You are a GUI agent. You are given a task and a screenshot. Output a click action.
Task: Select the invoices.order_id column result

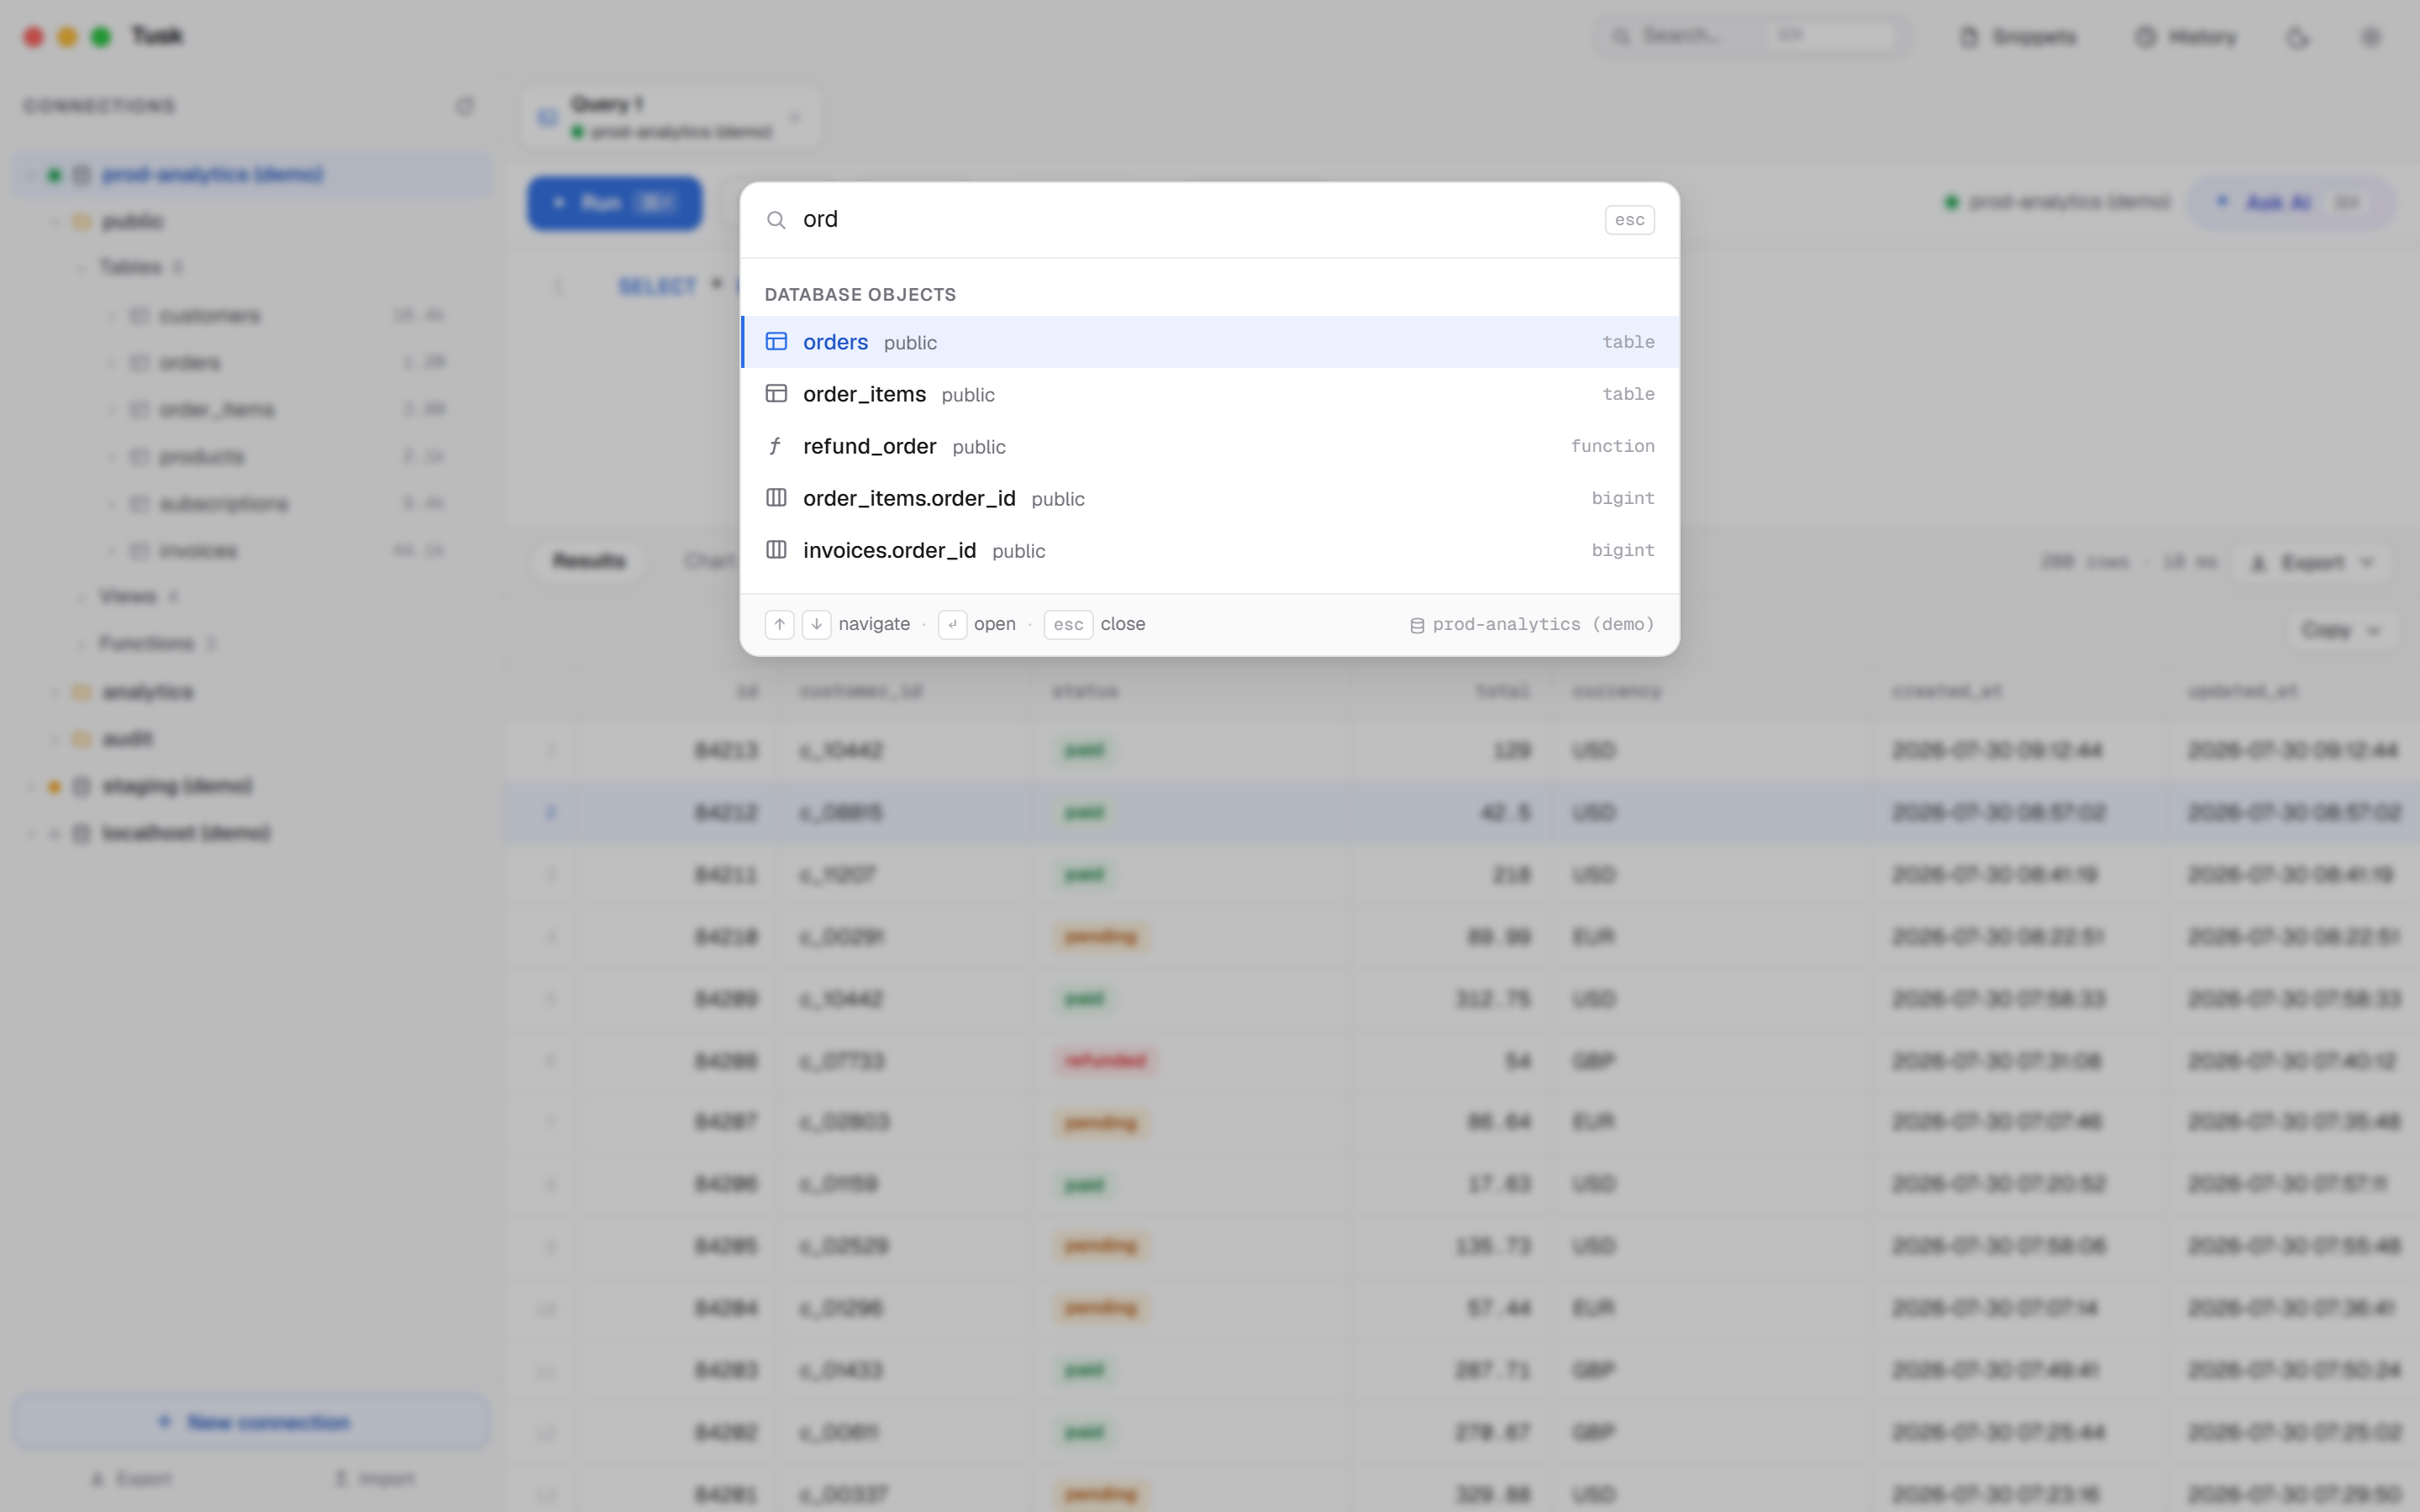[1210, 550]
